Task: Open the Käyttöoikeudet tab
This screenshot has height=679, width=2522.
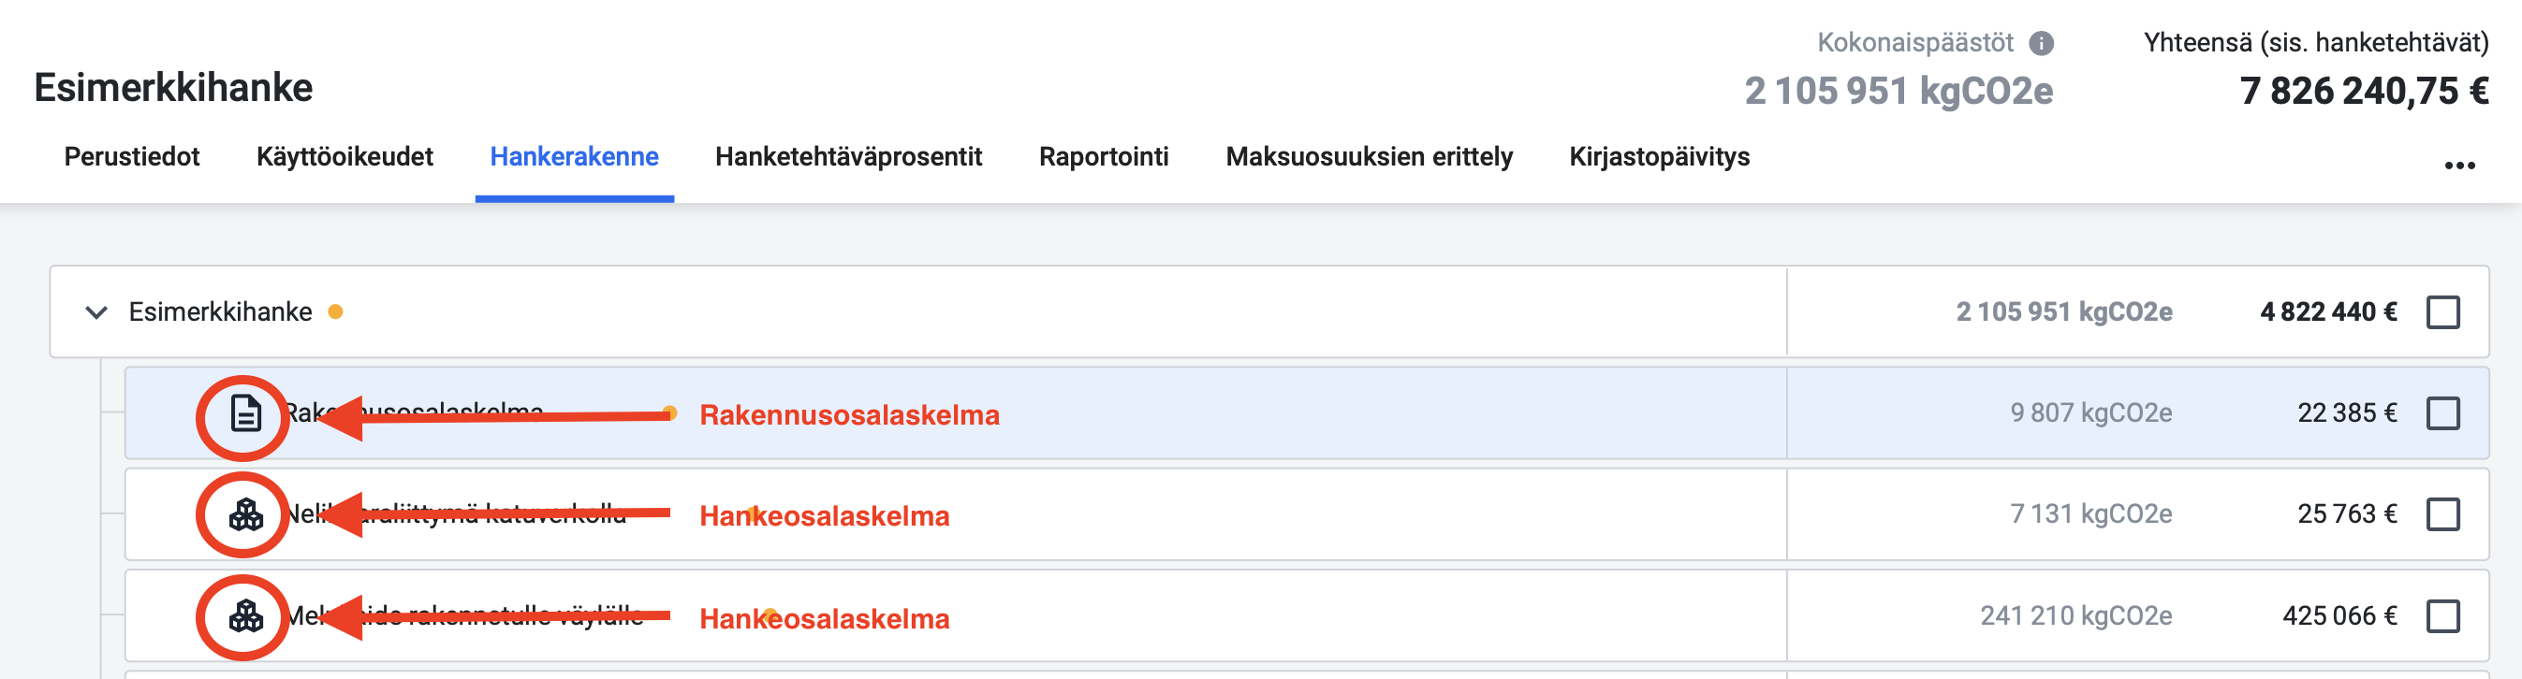Action: pyautogui.click(x=345, y=156)
